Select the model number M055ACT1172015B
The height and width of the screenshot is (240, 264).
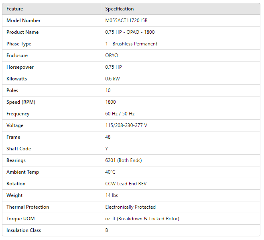coord(129,21)
